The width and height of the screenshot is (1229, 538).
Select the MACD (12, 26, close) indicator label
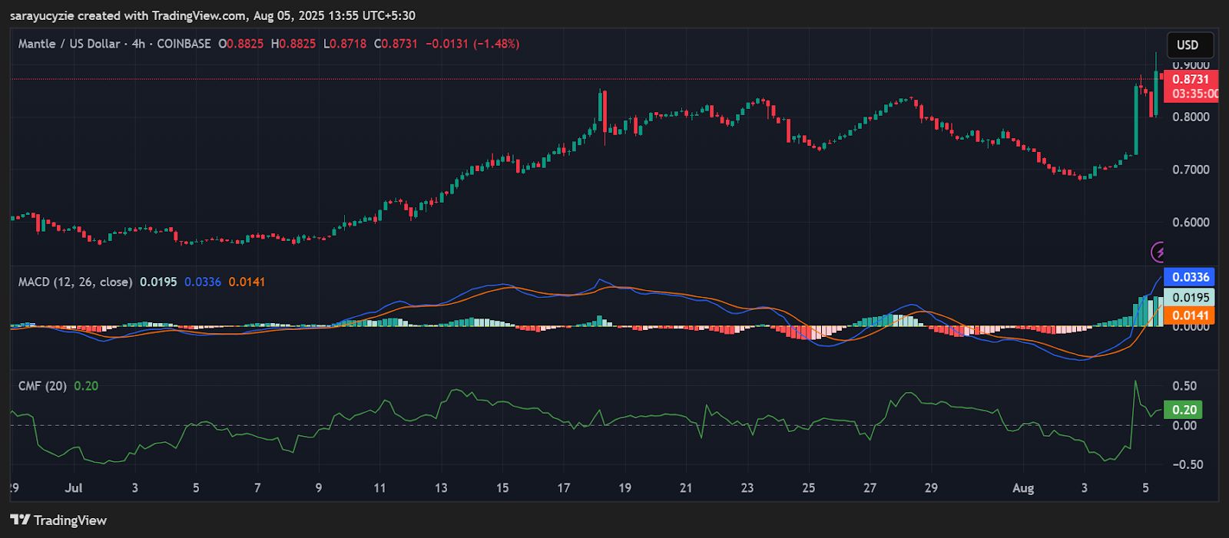coord(75,282)
